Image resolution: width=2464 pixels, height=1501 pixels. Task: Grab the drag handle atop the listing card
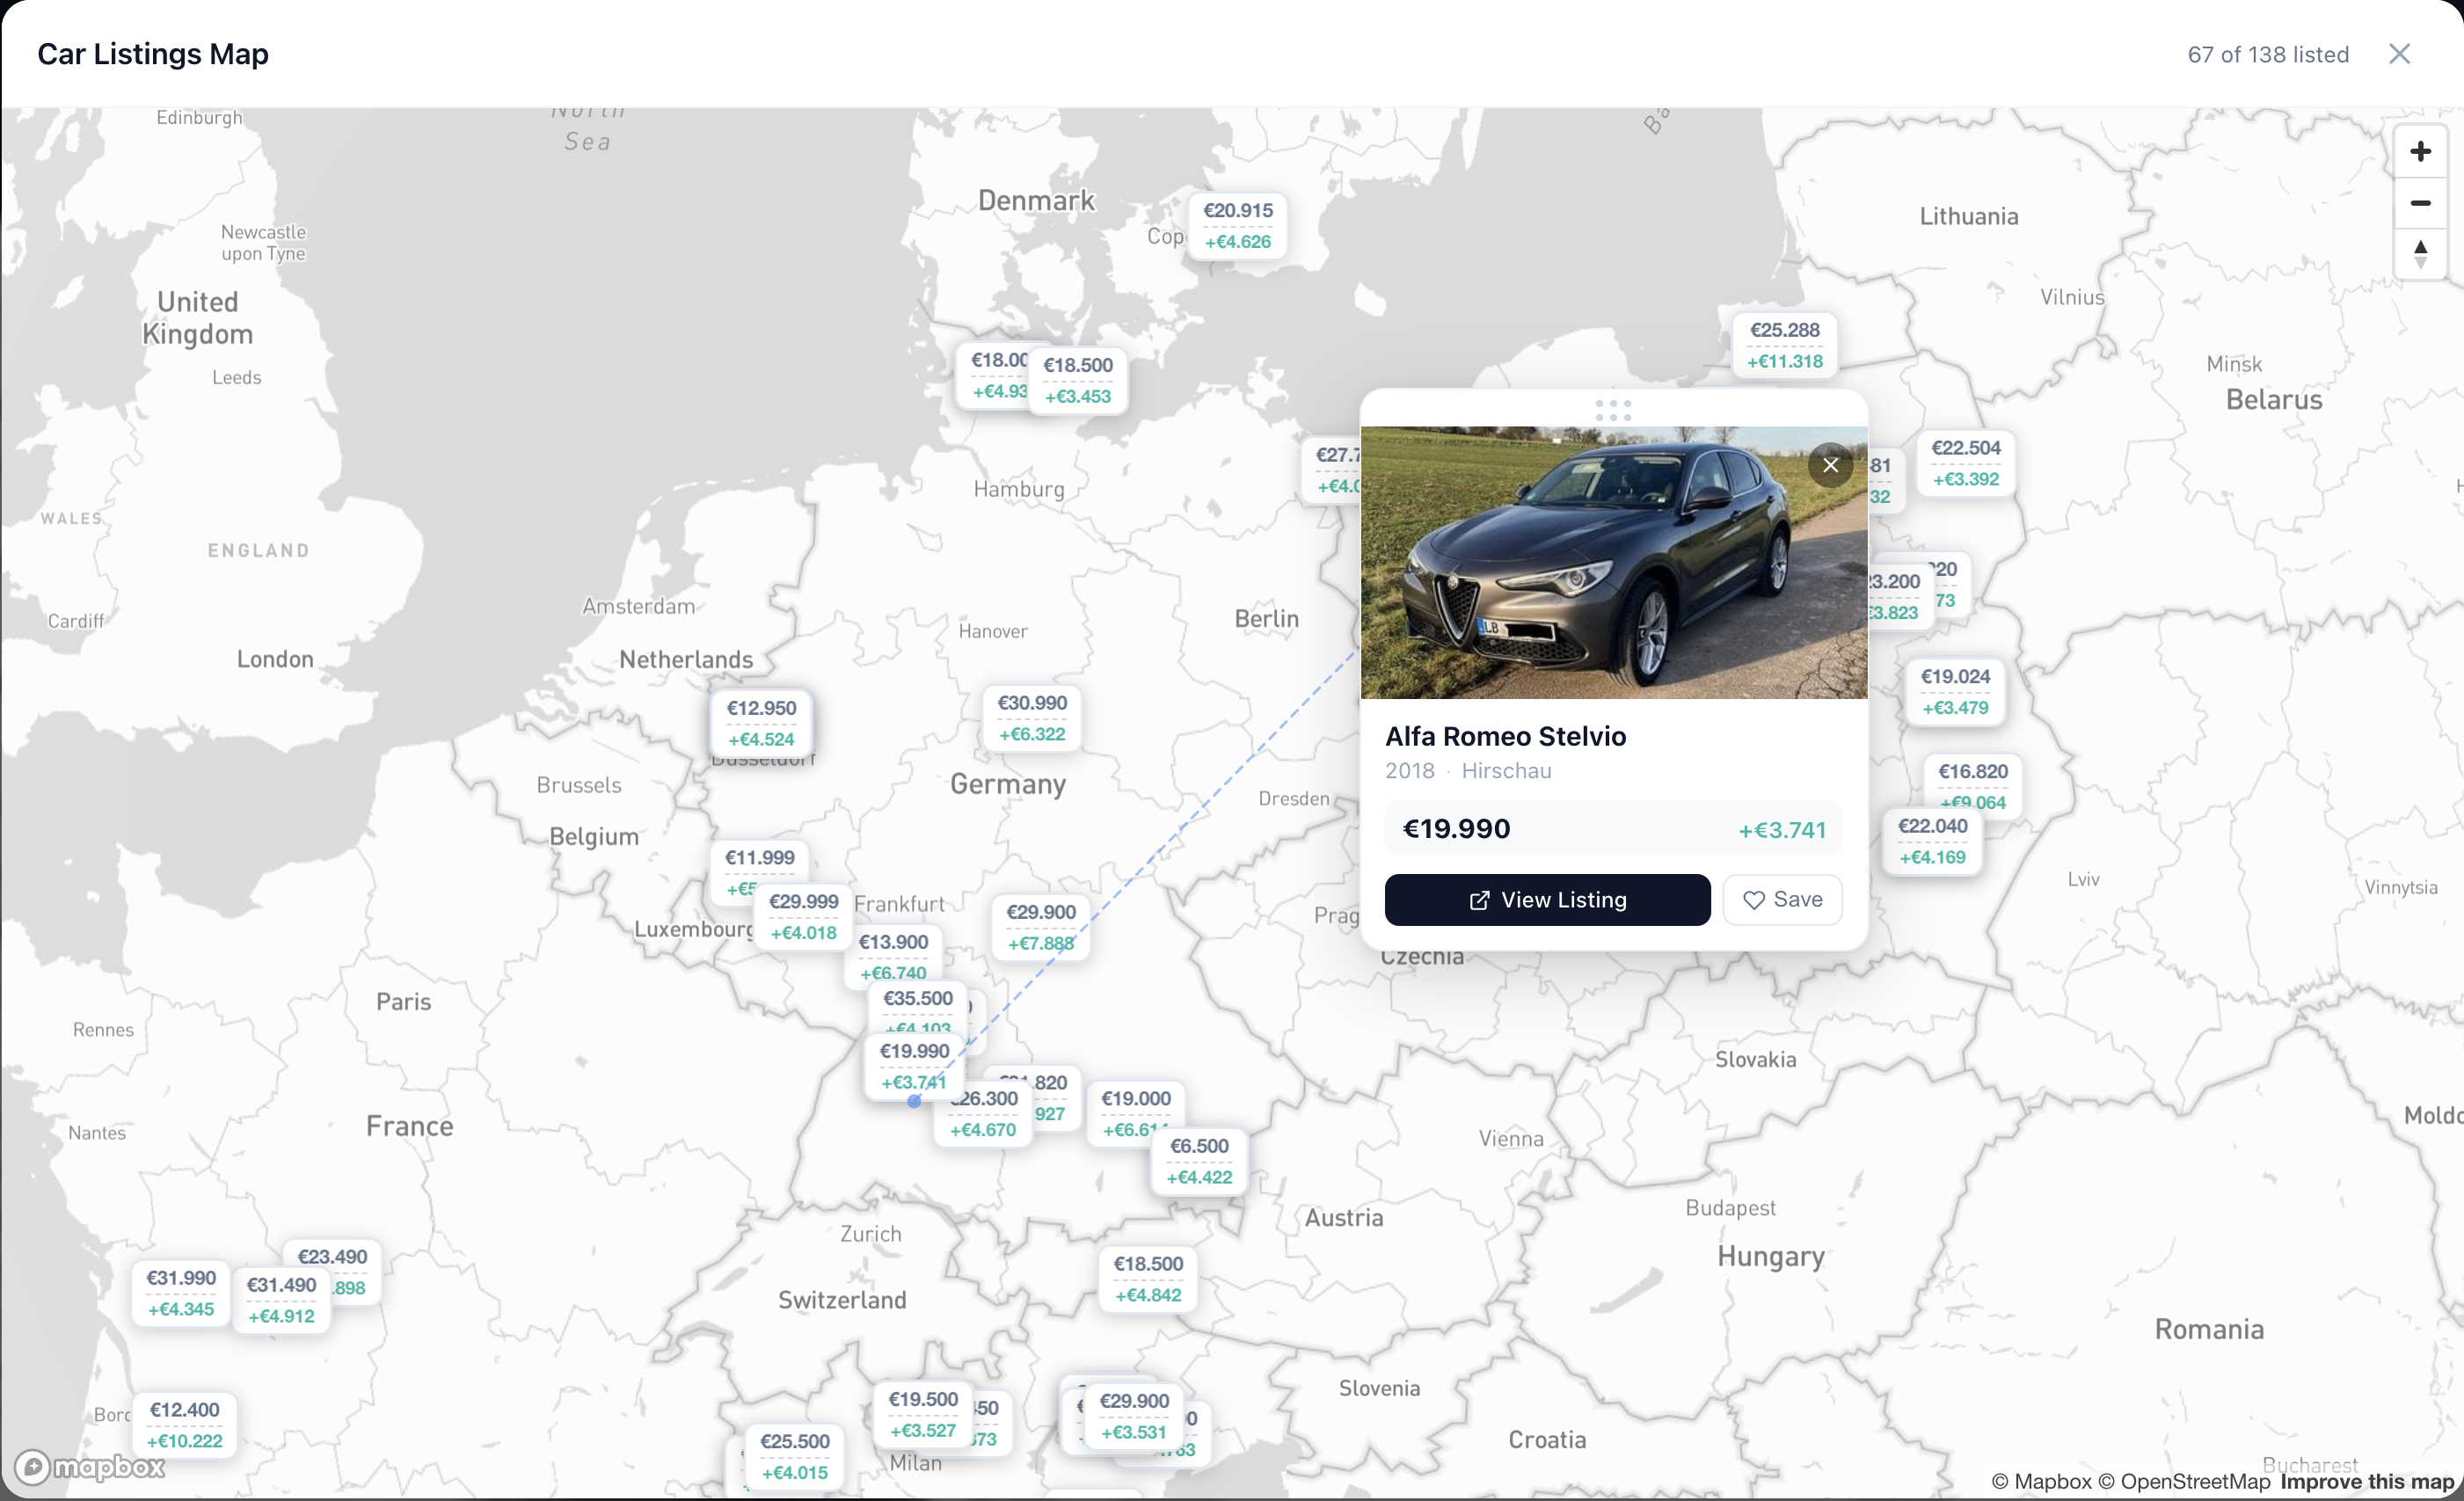(1613, 410)
